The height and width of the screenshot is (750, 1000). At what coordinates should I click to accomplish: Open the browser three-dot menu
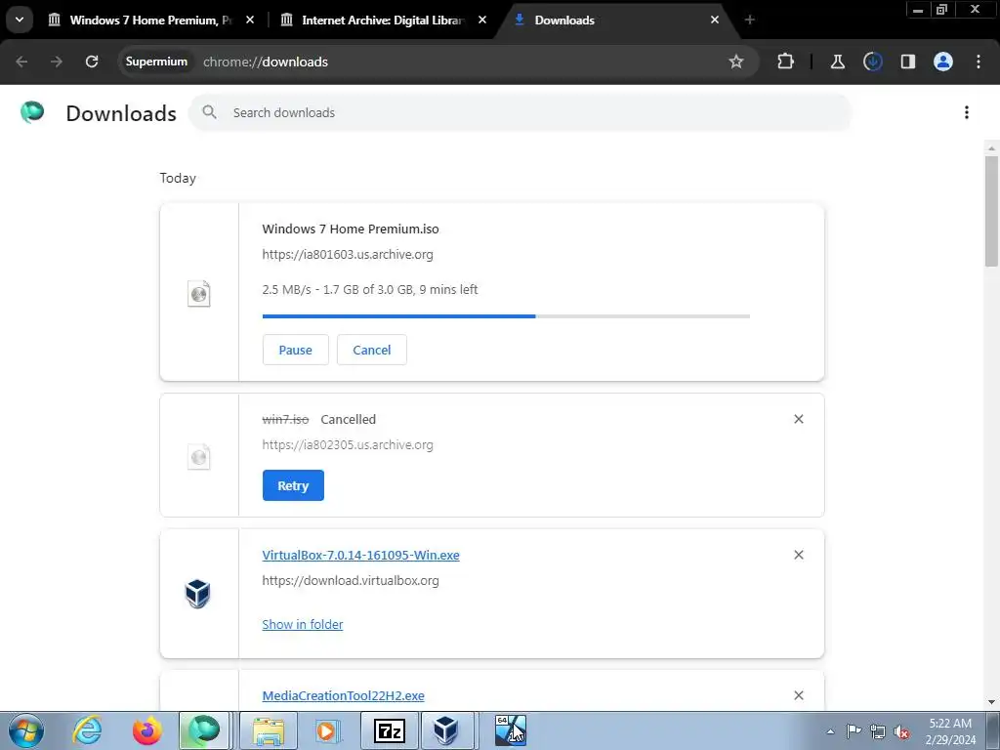click(978, 62)
